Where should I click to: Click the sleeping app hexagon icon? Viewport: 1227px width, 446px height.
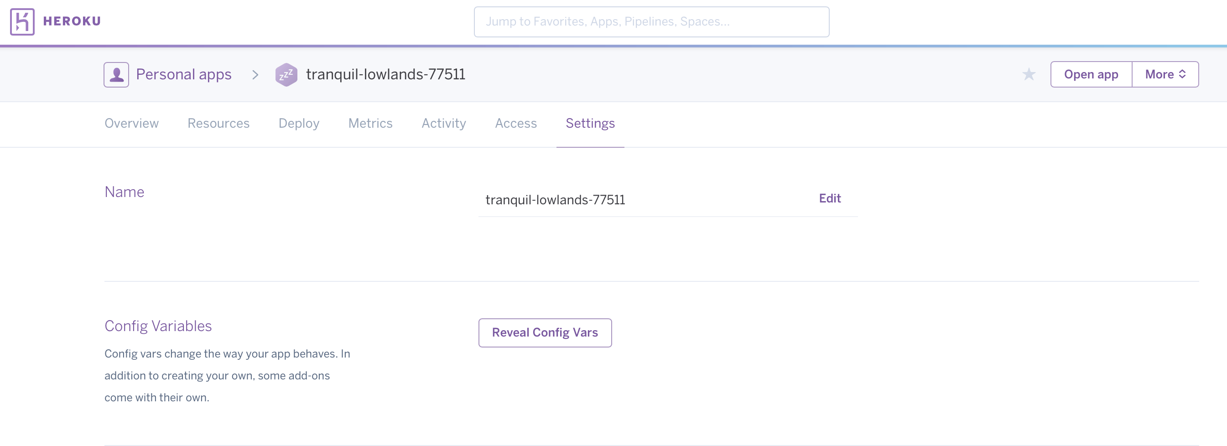(286, 75)
